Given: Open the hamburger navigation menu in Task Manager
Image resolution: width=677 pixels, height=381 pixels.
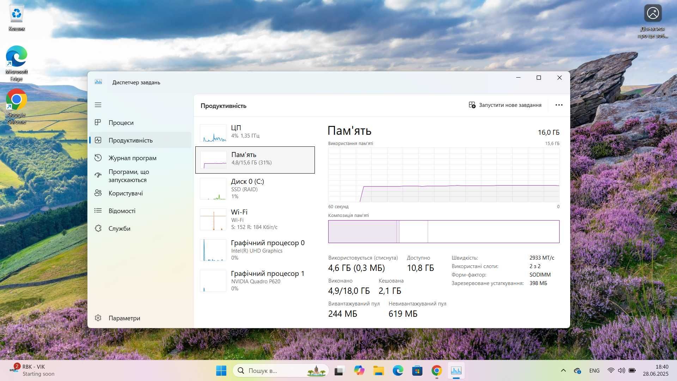Looking at the screenshot, I should [98, 105].
